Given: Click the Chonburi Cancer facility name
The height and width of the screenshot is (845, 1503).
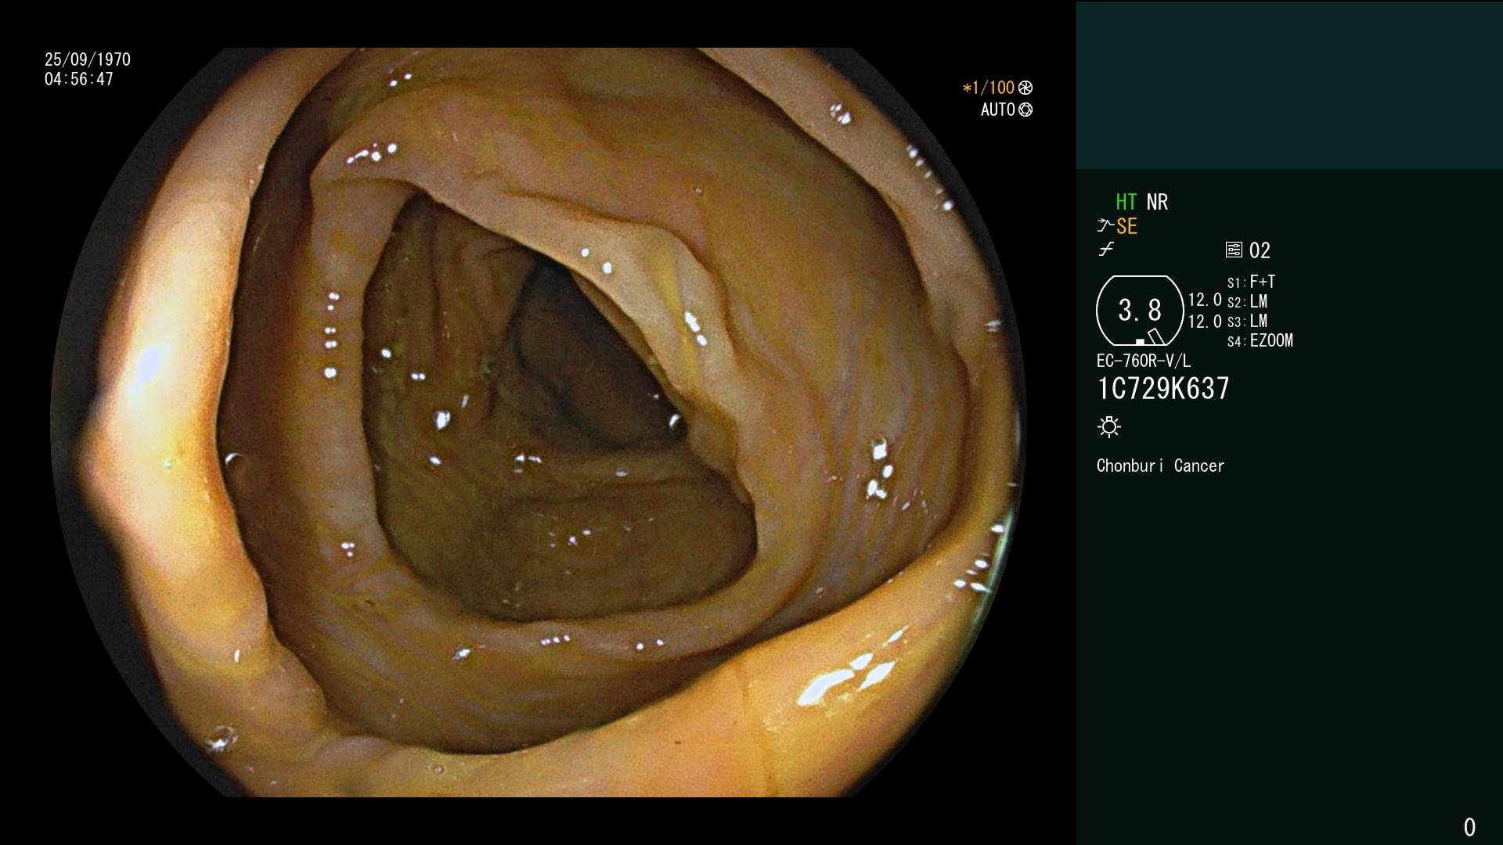Looking at the screenshot, I should (x=1160, y=466).
